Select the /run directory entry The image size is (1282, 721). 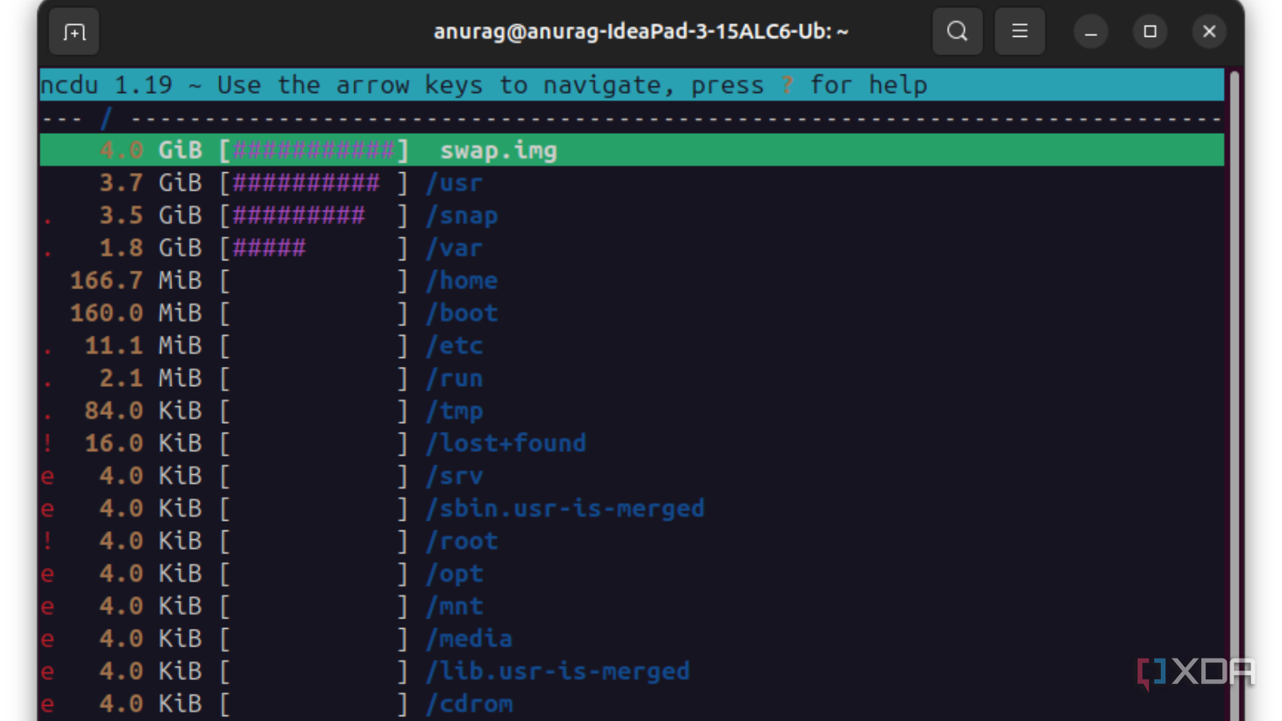coord(454,378)
